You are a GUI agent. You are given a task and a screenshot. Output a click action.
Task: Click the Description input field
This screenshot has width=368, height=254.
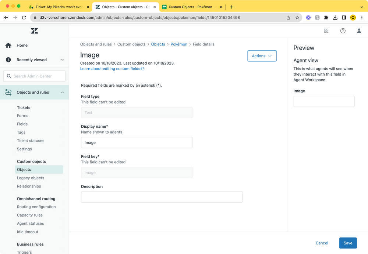coord(162,197)
